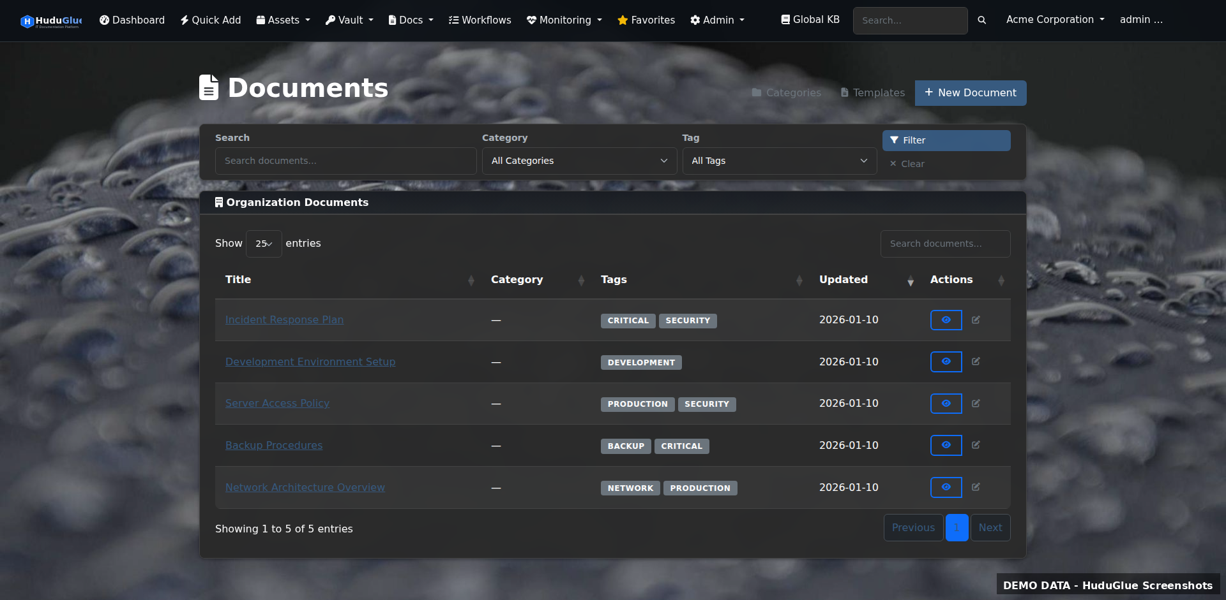Open the Vault menu
1226x600 pixels.
click(349, 20)
